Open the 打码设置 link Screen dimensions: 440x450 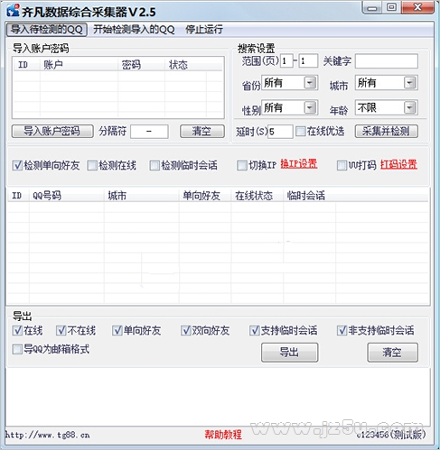(398, 164)
